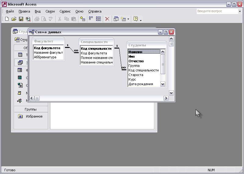Select the Дата рождения field
This screenshot has height=174, width=244.
(144, 84)
